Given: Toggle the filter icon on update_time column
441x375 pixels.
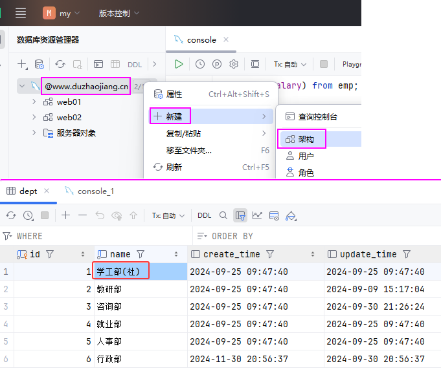Looking at the screenshot, I should (x=407, y=254).
